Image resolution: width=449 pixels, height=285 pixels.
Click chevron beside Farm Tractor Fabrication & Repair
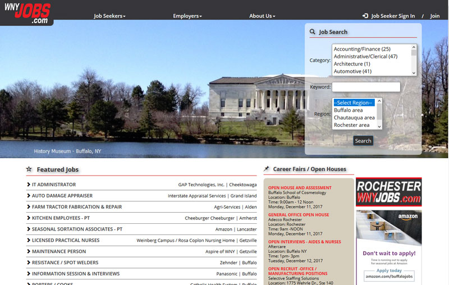tap(29, 207)
